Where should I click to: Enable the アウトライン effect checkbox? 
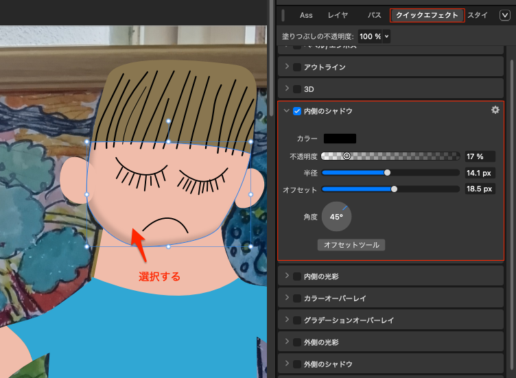297,67
